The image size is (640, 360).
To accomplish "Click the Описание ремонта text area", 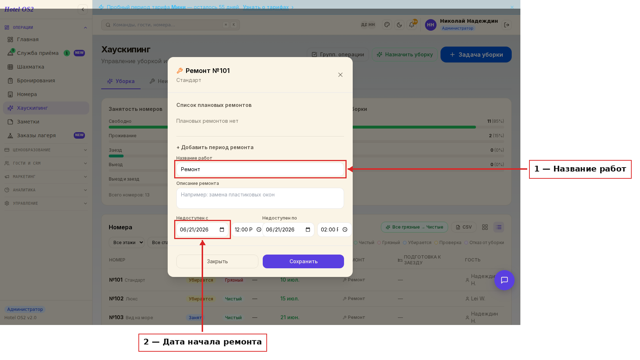I will 260,198.
